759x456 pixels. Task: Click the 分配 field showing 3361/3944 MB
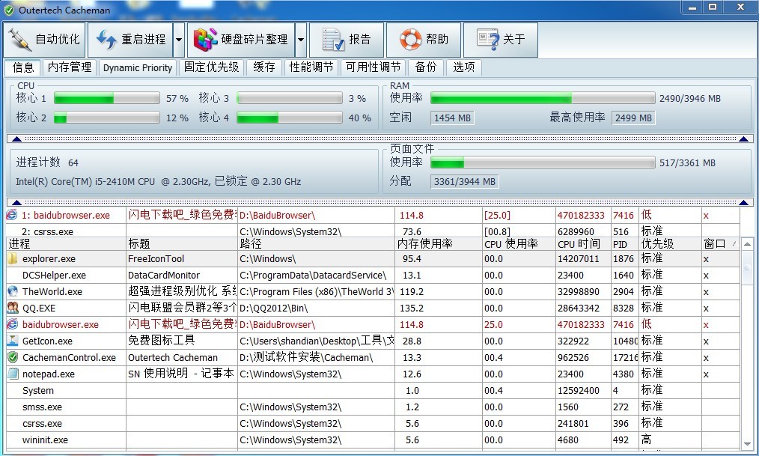coord(464,181)
